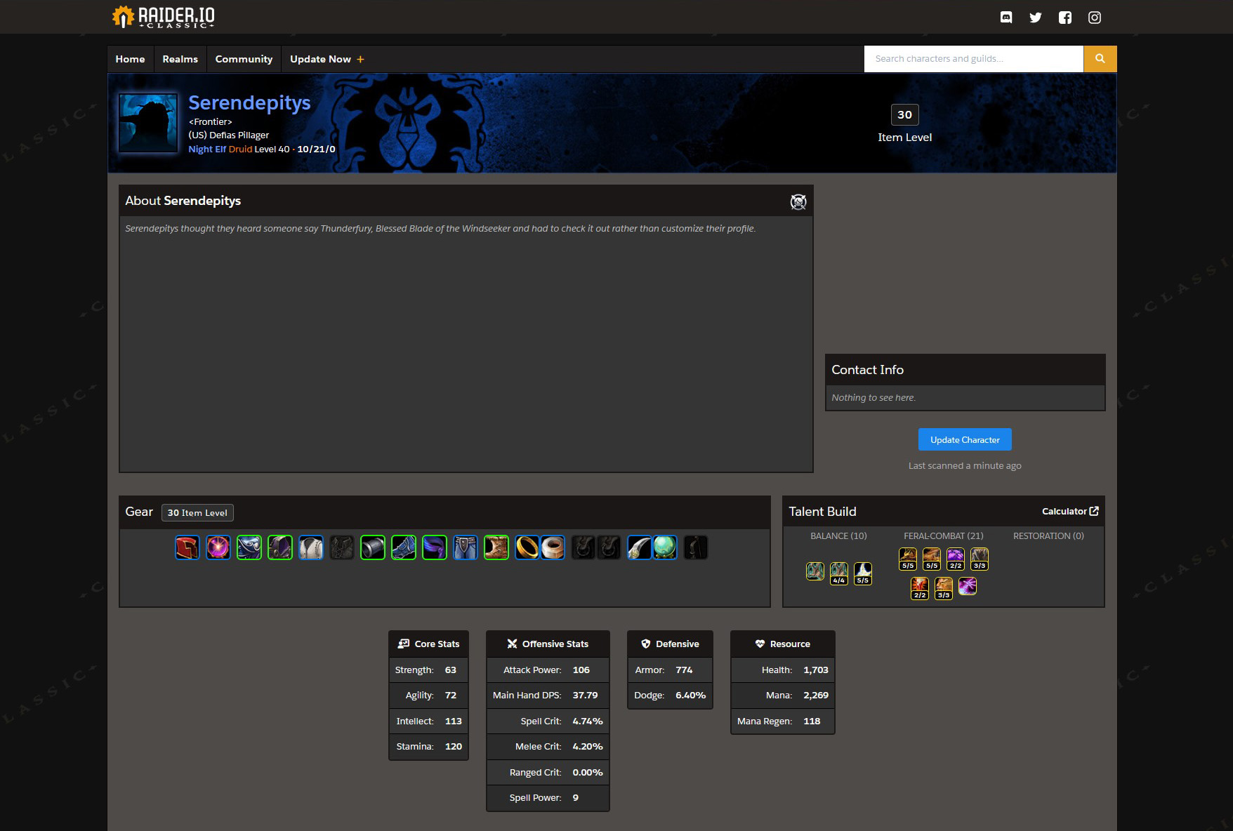Click the Offensive Stats panel header
This screenshot has width=1233, height=831.
point(548,644)
